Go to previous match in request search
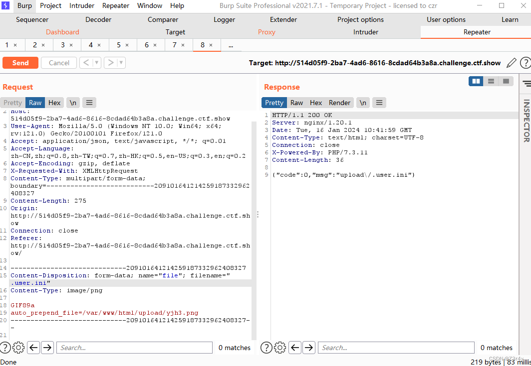Image resolution: width=531 pixels, height=366 pixels. pos(33,348)
